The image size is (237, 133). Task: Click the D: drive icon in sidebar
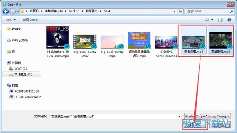11,75
